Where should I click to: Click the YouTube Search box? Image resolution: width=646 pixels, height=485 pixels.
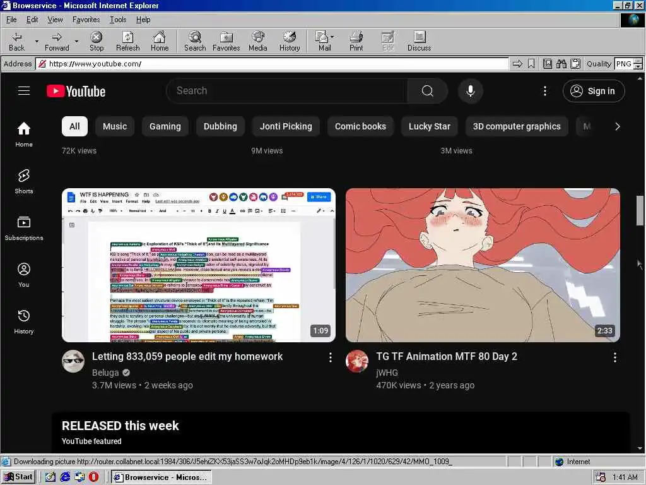(287, 91)
